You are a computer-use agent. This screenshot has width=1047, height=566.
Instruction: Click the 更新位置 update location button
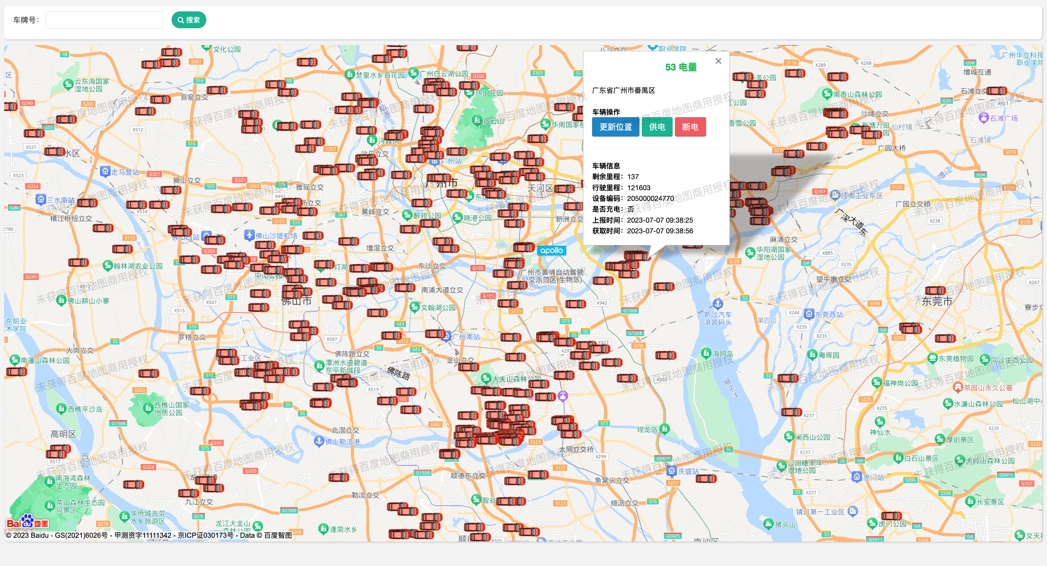(615, 127)
